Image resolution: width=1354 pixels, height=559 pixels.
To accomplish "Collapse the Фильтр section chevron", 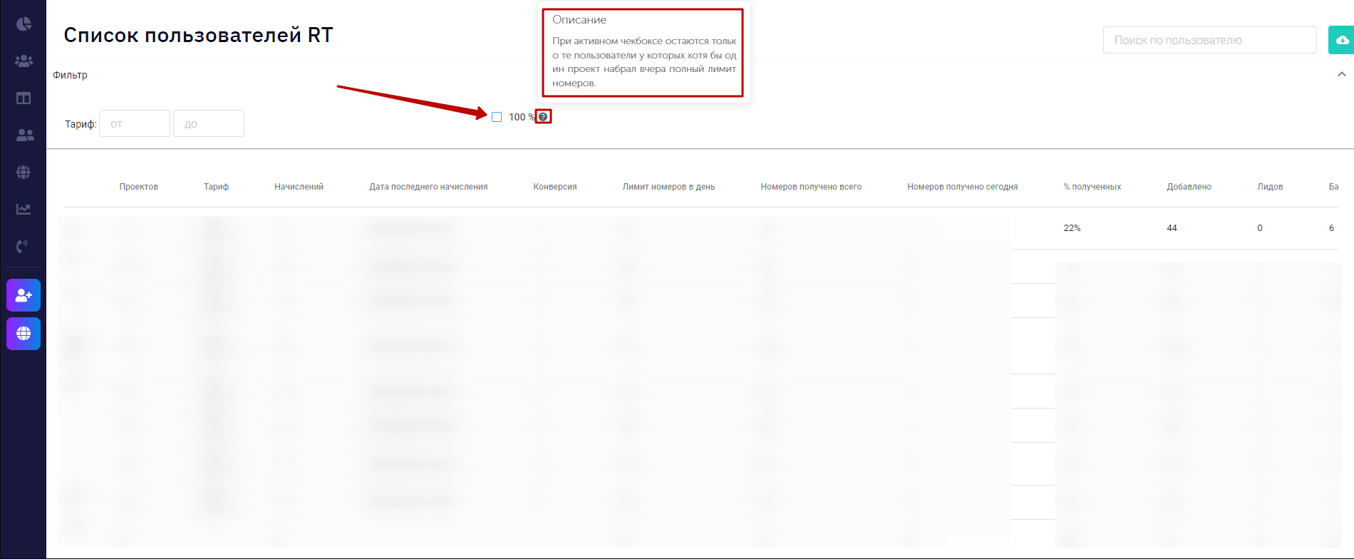I will point(1342,74).
